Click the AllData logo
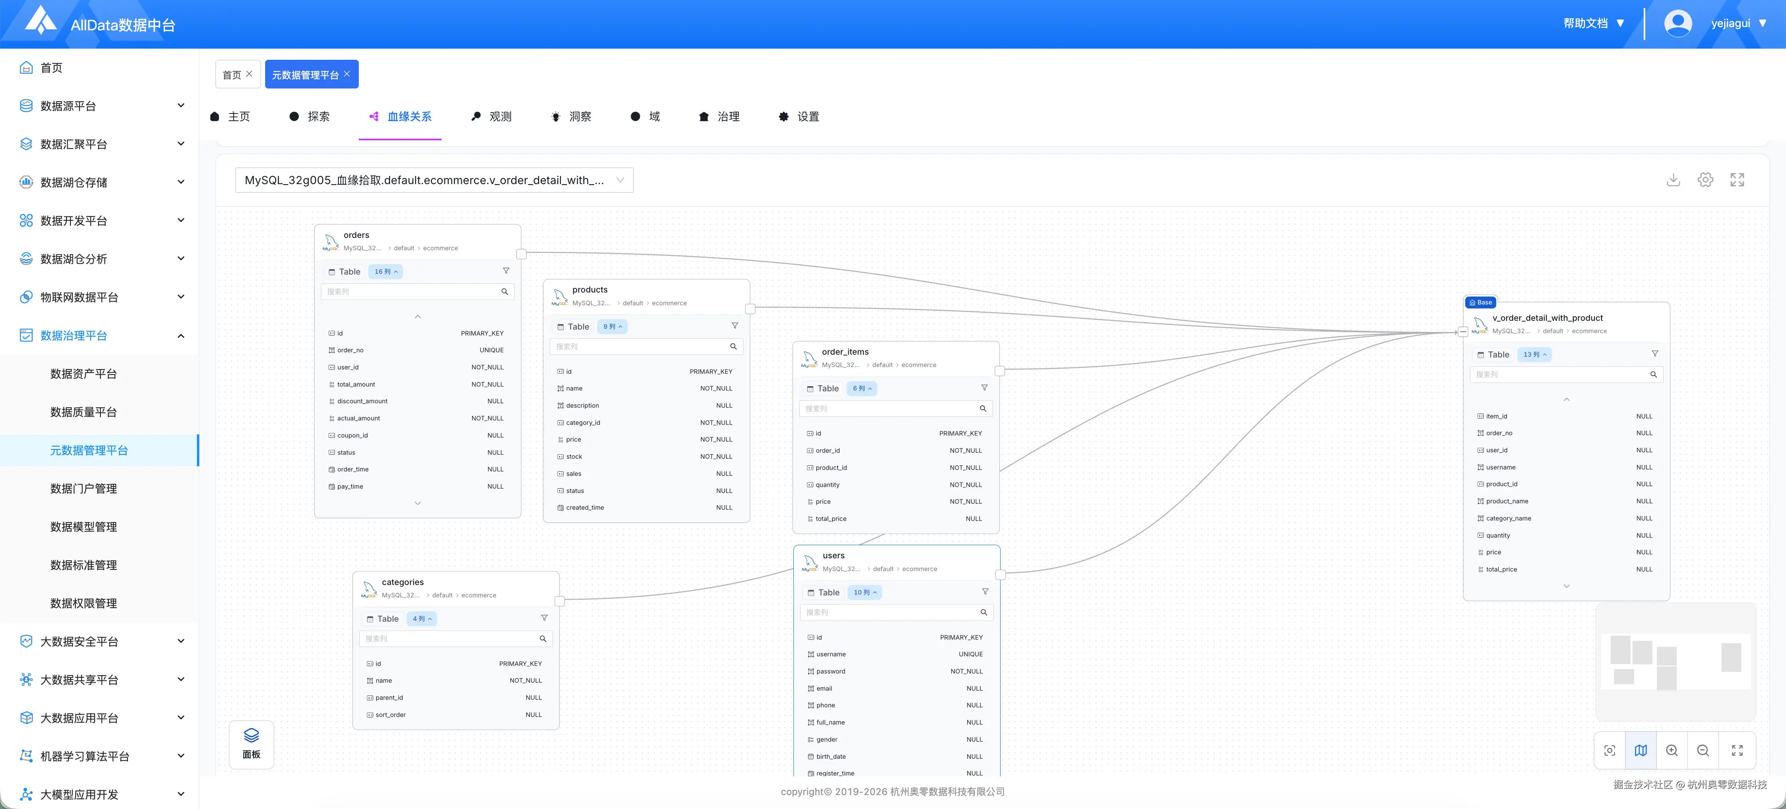The width and height of the screenshot is (1786, 809). (41, 21)
